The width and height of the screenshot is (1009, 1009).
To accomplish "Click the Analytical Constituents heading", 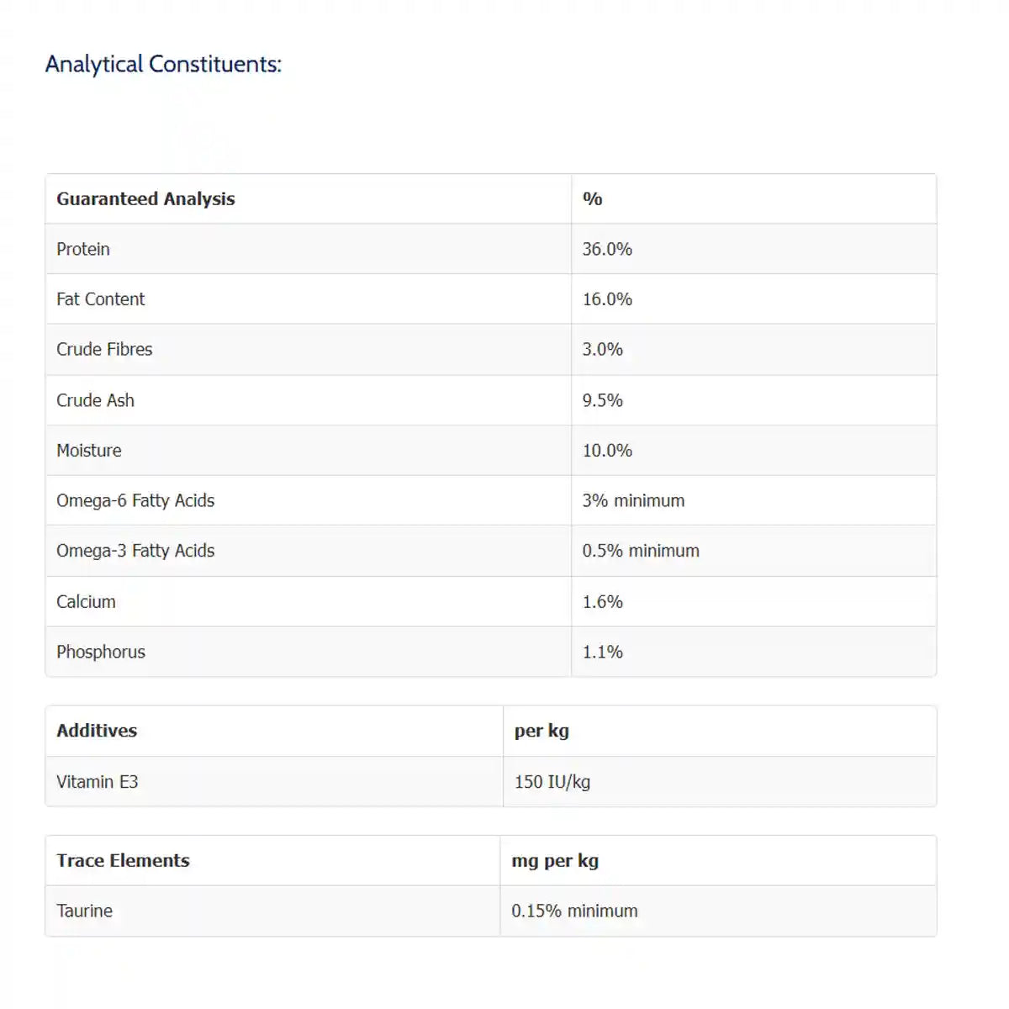I will (163, 65).
